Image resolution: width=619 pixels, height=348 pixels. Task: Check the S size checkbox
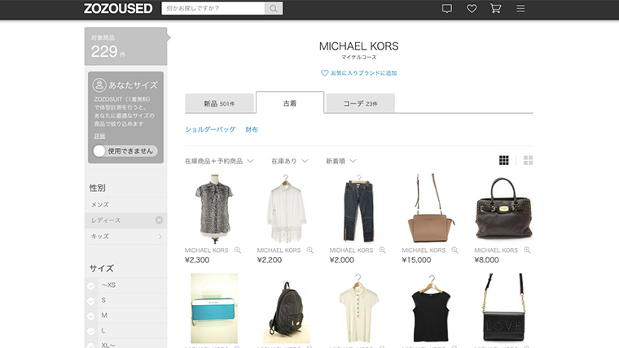click(91, 301)
